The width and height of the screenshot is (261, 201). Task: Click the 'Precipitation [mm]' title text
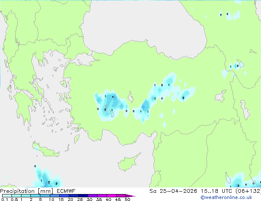[x=27, y=191]
